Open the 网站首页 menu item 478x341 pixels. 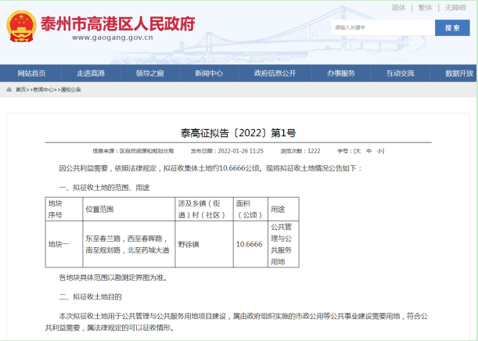[31, 73]
